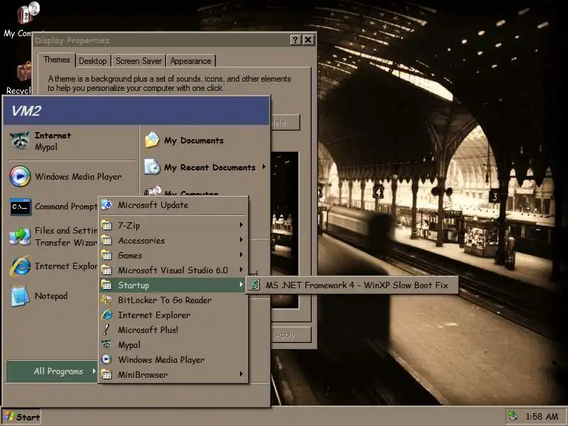Click the Windows Media Player icon in programs list
568x426 pixels.
coord(106,359)
